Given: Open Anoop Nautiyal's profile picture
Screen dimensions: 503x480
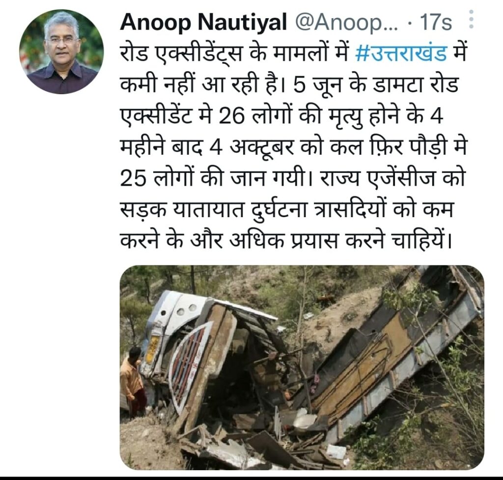Looking at the screenshot, I should click(61, 52).
